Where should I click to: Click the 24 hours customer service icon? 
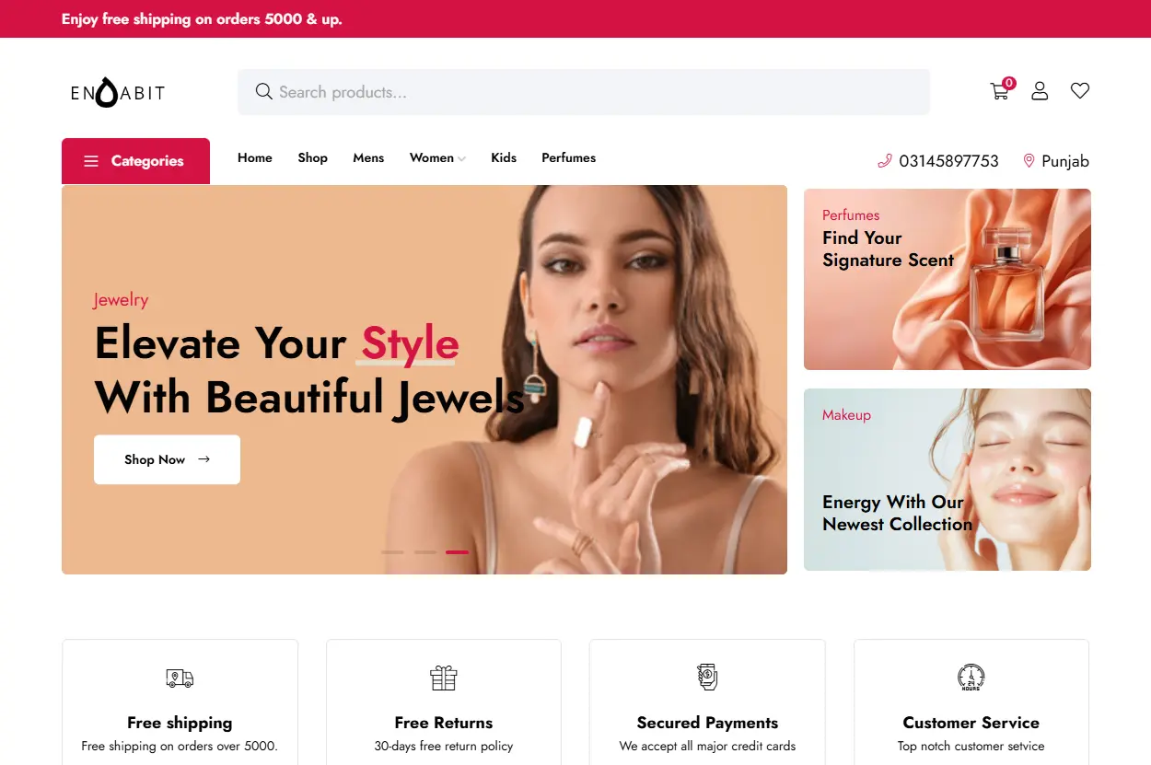tap(971, 678)
